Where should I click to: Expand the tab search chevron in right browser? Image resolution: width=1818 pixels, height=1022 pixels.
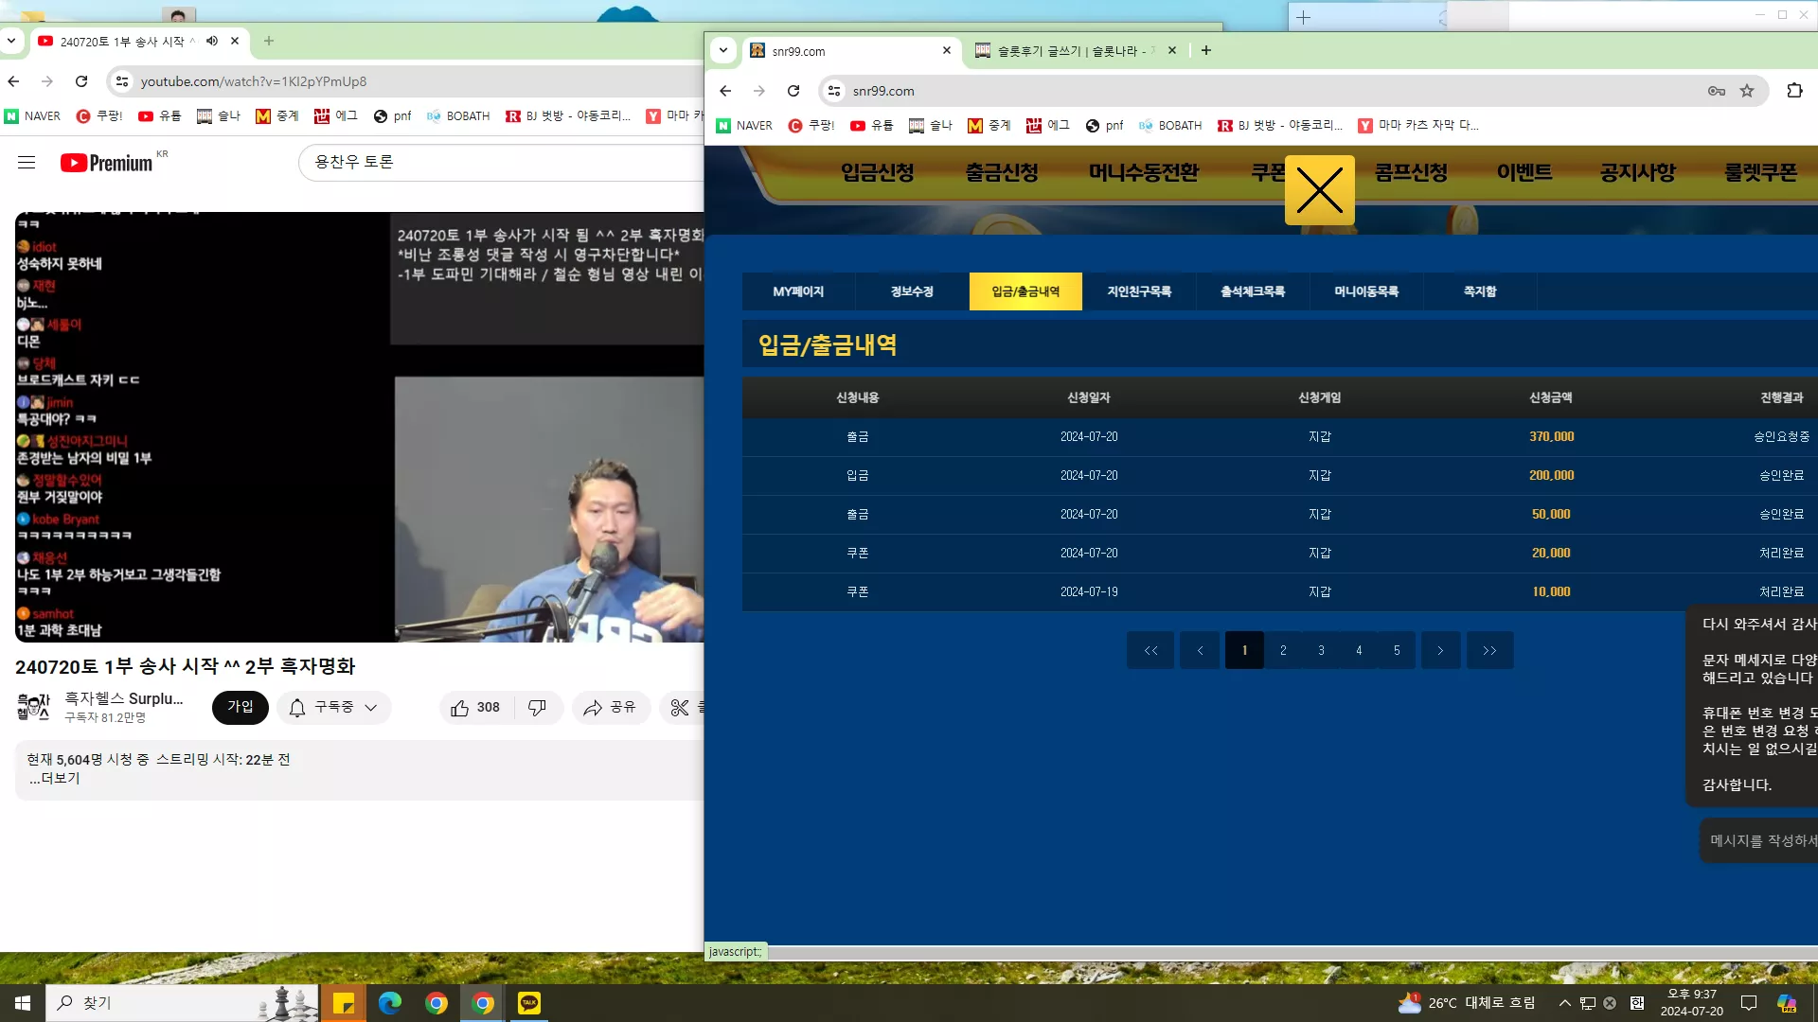tap(723, 50)
